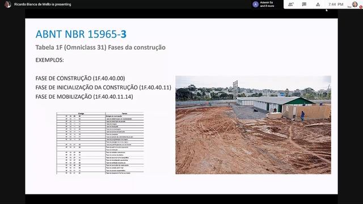The height and width of the screenshot is (204, 363).
Task: Click 'FASE DE CONSTRUÇÃO (1F.40.40.00)' line
Action: click(80, 78)
